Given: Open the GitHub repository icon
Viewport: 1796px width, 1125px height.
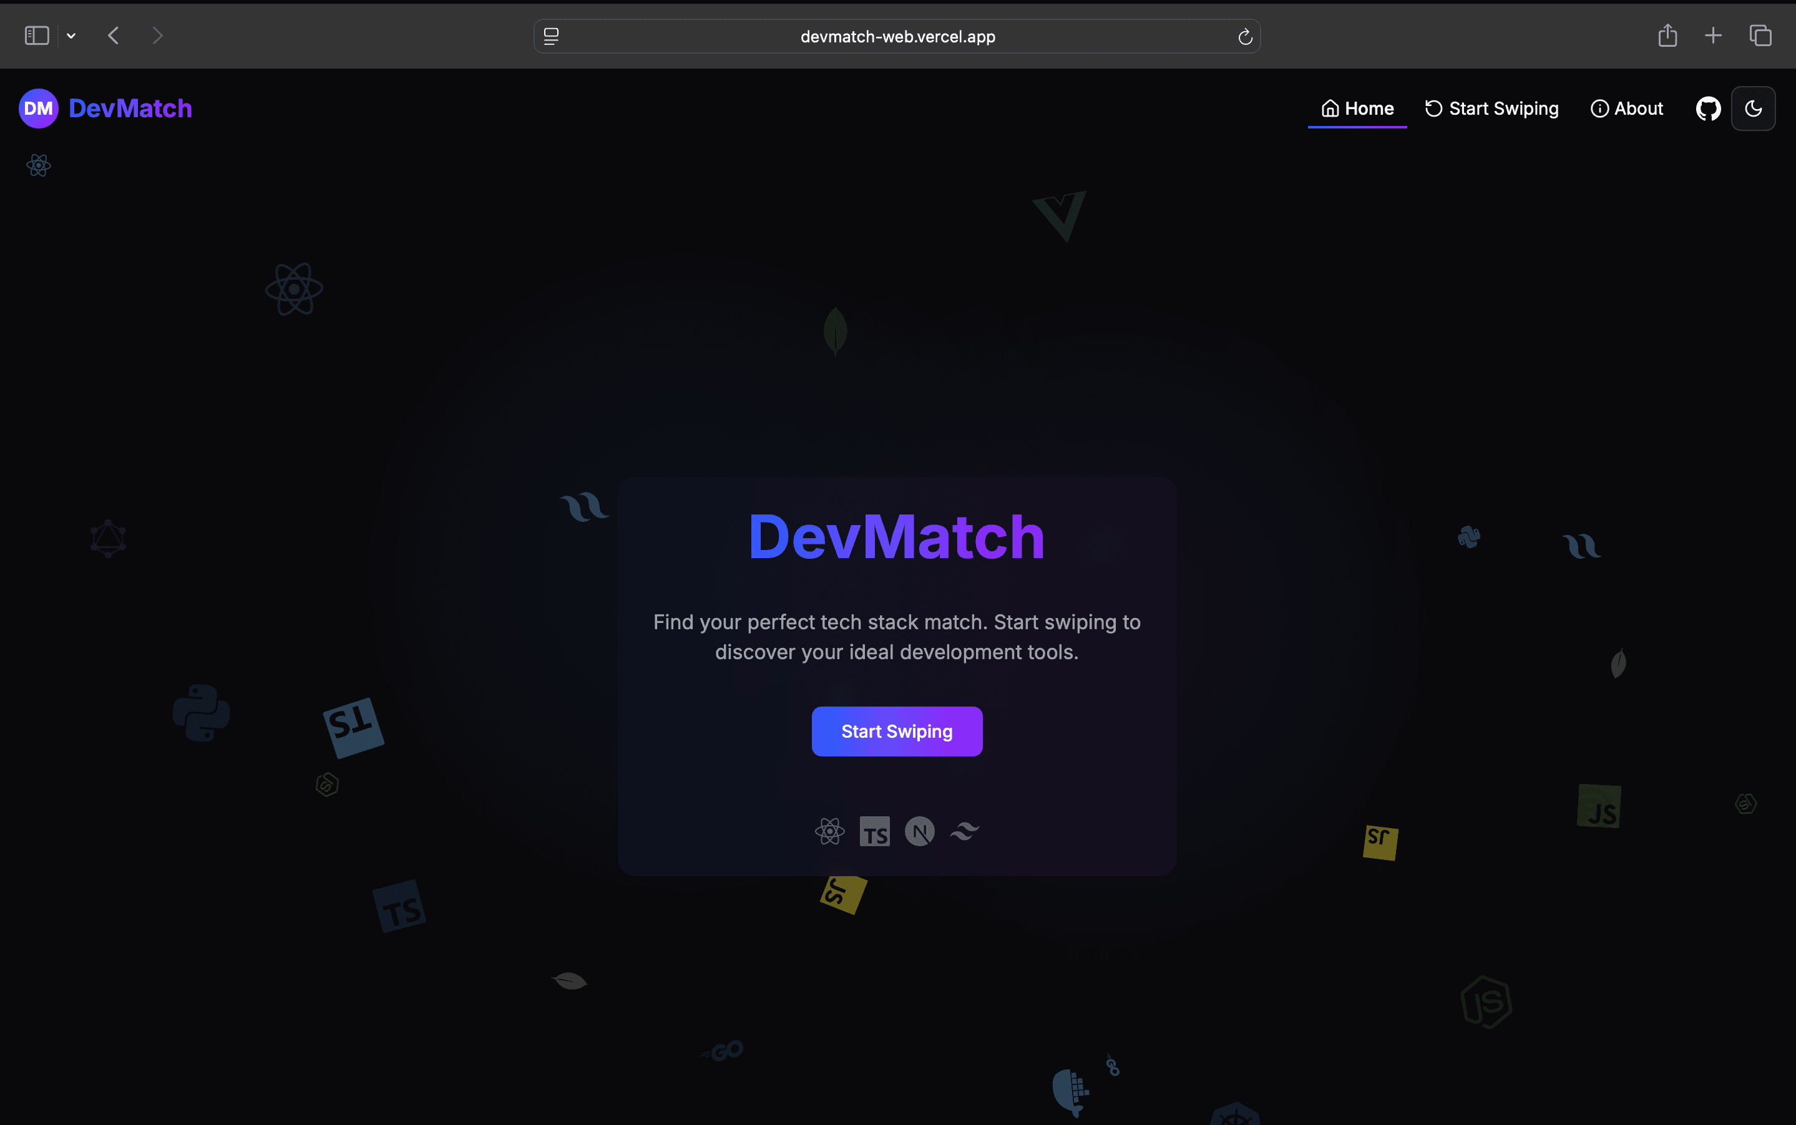Looking at the screenshot, I should [1708, 109].
